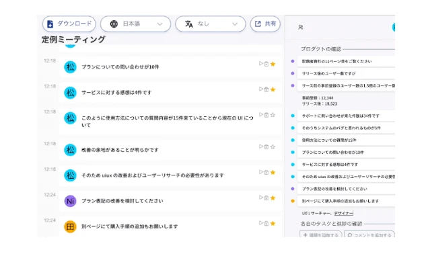Click the transcript text 'サービスに対する感想は4件です'
This screenshot has height=254, width=428.
pyautogui.click(x=116, y=93)
